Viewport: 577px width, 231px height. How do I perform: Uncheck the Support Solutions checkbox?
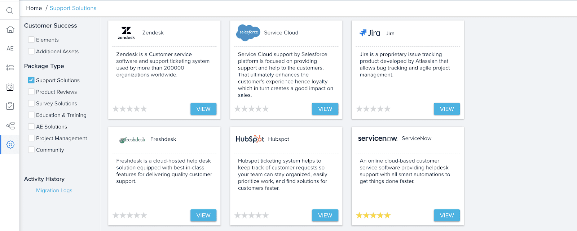click(x=31, y=80)
